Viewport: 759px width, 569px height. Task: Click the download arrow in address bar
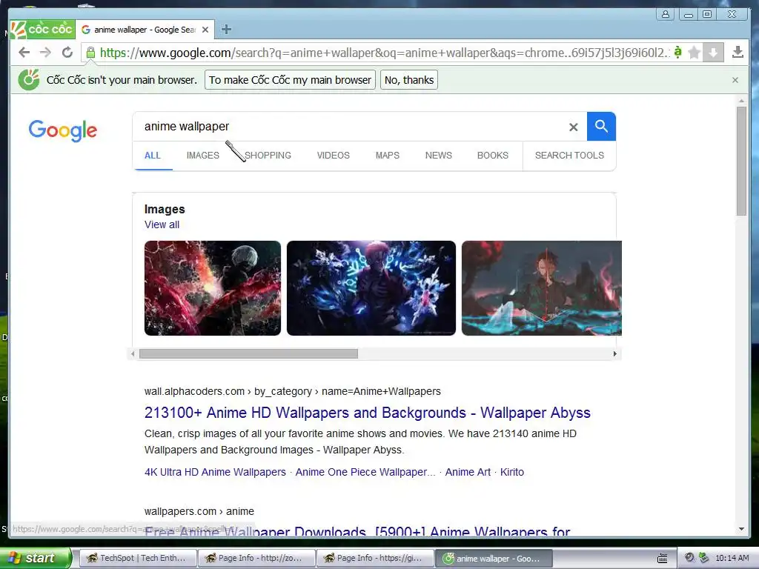713,53
